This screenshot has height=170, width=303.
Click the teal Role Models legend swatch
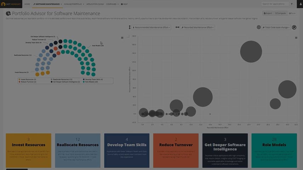tap(84, 82)
